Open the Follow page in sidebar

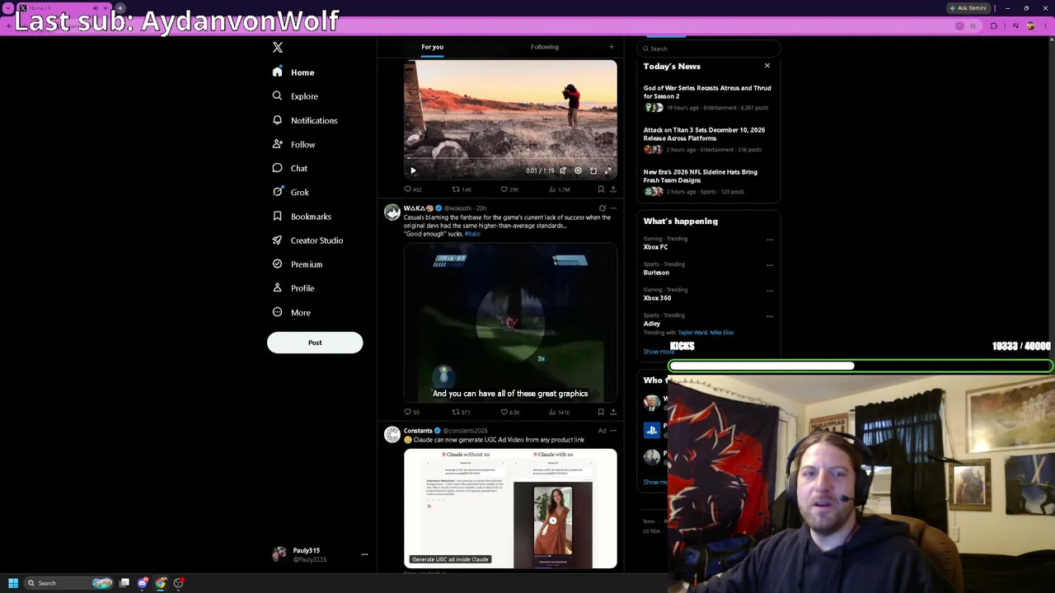coord(294,144)
